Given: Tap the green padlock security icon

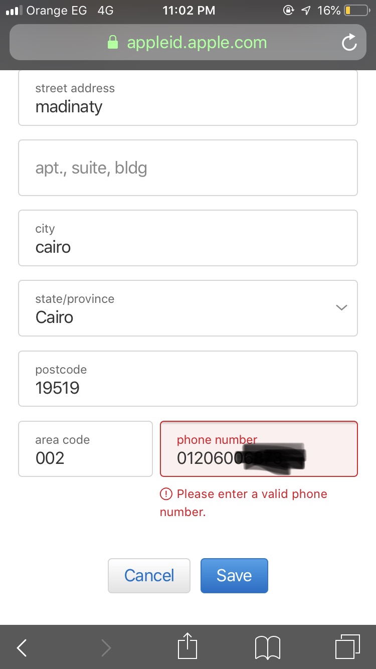Looking at the screenshot, I should point(113,43).
